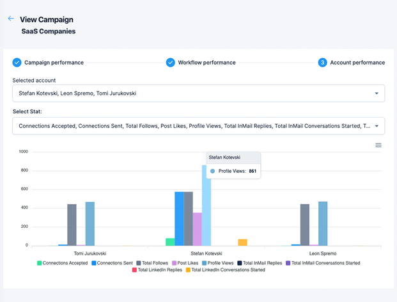Go to Account performance step
The height and width of the screenshot is (302, 397).
[x=357, y=63]
